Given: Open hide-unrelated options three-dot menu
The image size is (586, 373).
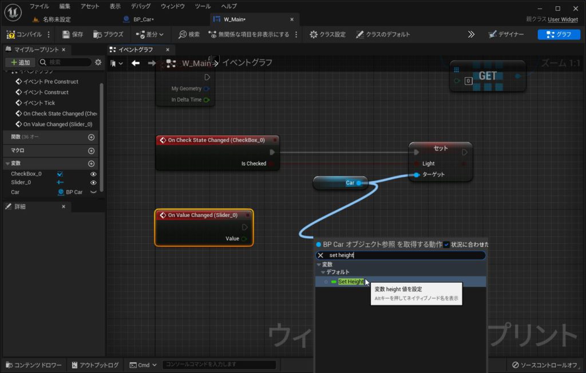Looking at the screenshot, I should (296, 34).
